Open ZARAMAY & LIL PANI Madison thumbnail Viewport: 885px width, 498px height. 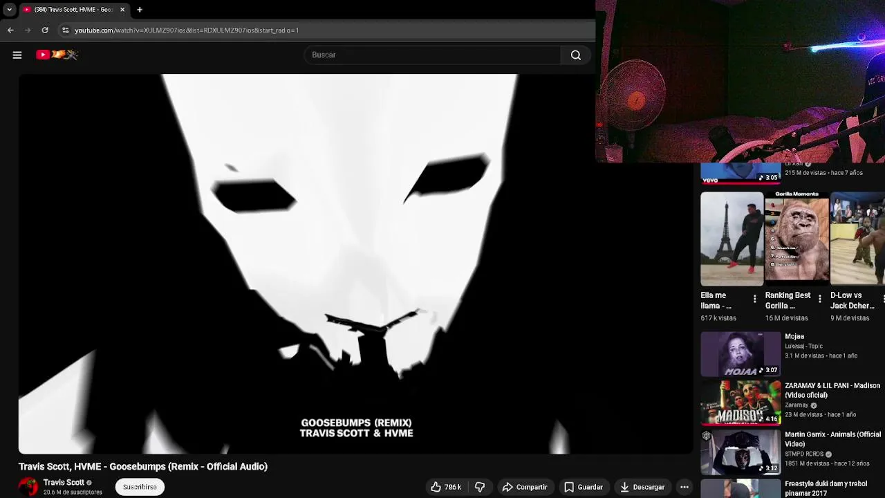[x=740, y=403]
